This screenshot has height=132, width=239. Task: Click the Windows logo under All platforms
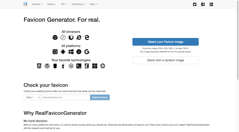71,52
